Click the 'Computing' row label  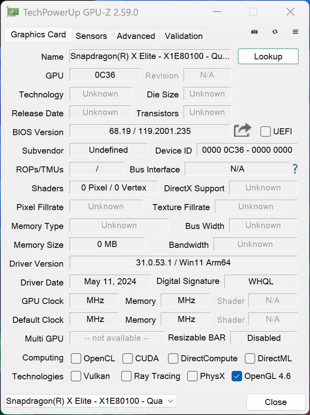43,358
